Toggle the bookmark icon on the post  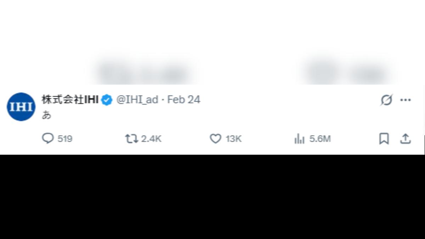[x=384, y=138]
